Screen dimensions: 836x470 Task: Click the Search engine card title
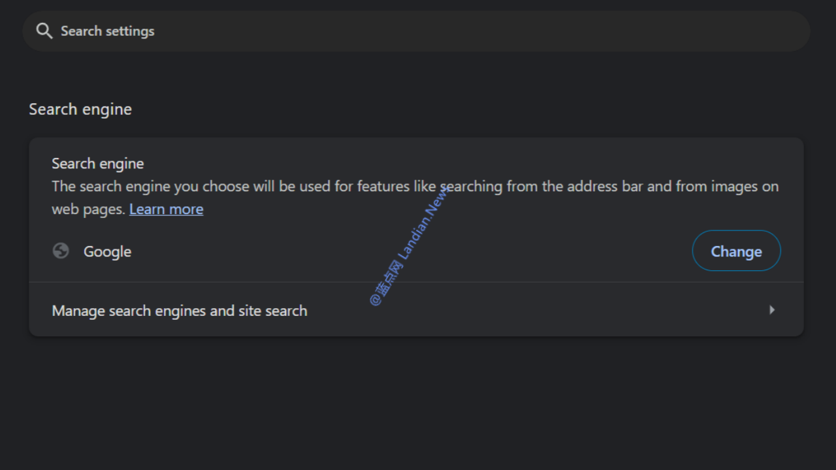(x=98, y=163)
